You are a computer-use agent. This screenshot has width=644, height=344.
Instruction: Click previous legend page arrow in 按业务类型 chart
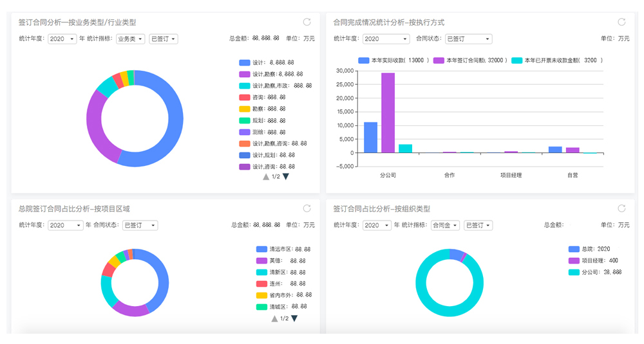pyautogui.click(x=266, y=177)
